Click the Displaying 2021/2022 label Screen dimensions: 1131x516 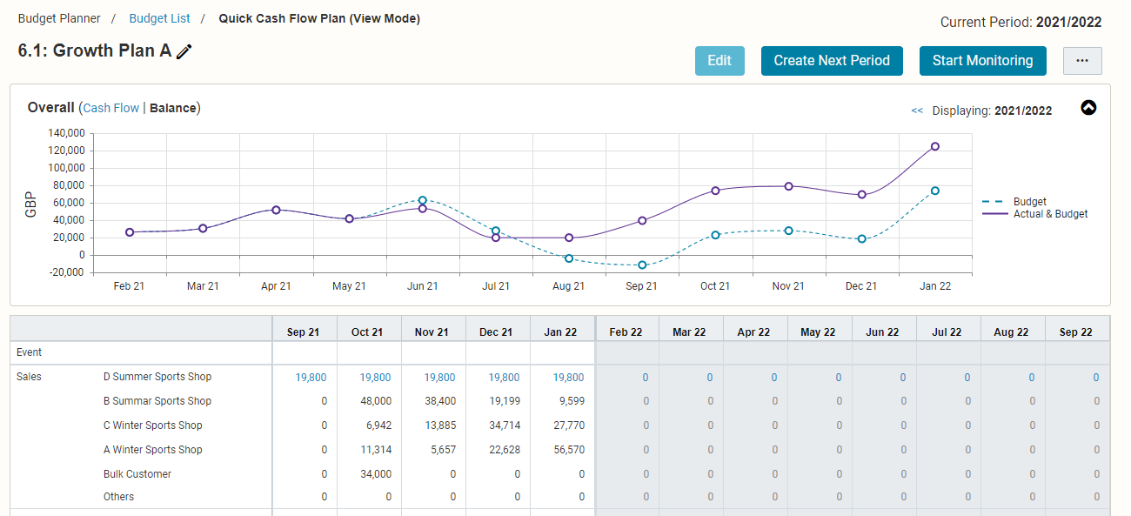992,111
